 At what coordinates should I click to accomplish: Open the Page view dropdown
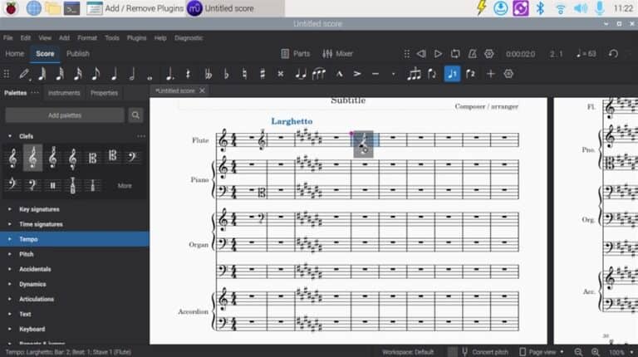click(538, 351)
